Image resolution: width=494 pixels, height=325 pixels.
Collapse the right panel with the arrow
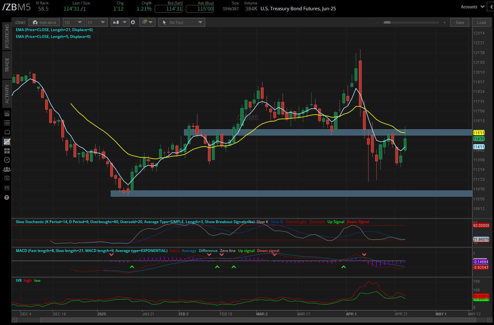(492, 7)
